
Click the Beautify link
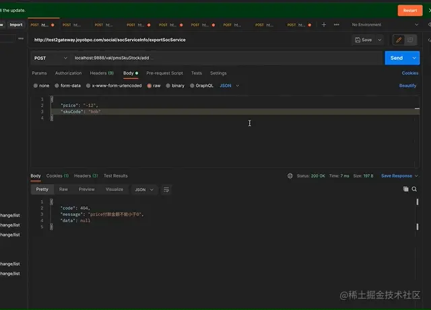pos(407,85)
